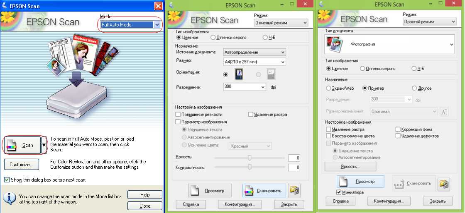Open the Mode dropdown showing Full Auto Mode

(x=130, y=25)
